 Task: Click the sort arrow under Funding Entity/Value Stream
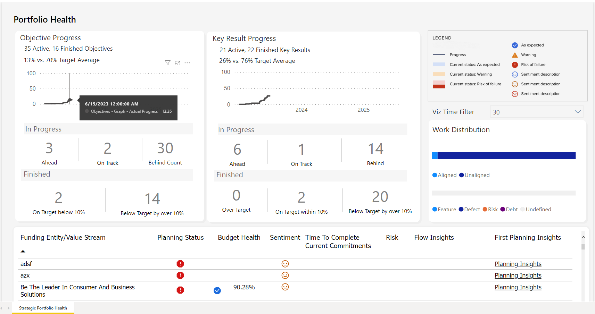23,251
